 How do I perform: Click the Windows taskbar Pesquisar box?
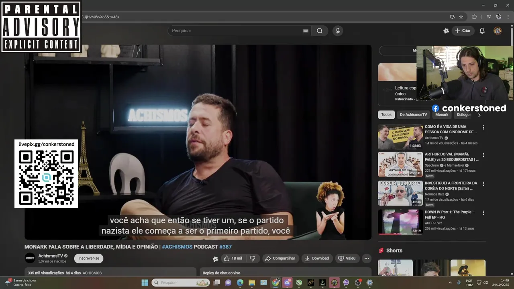(x=181, y=283)
